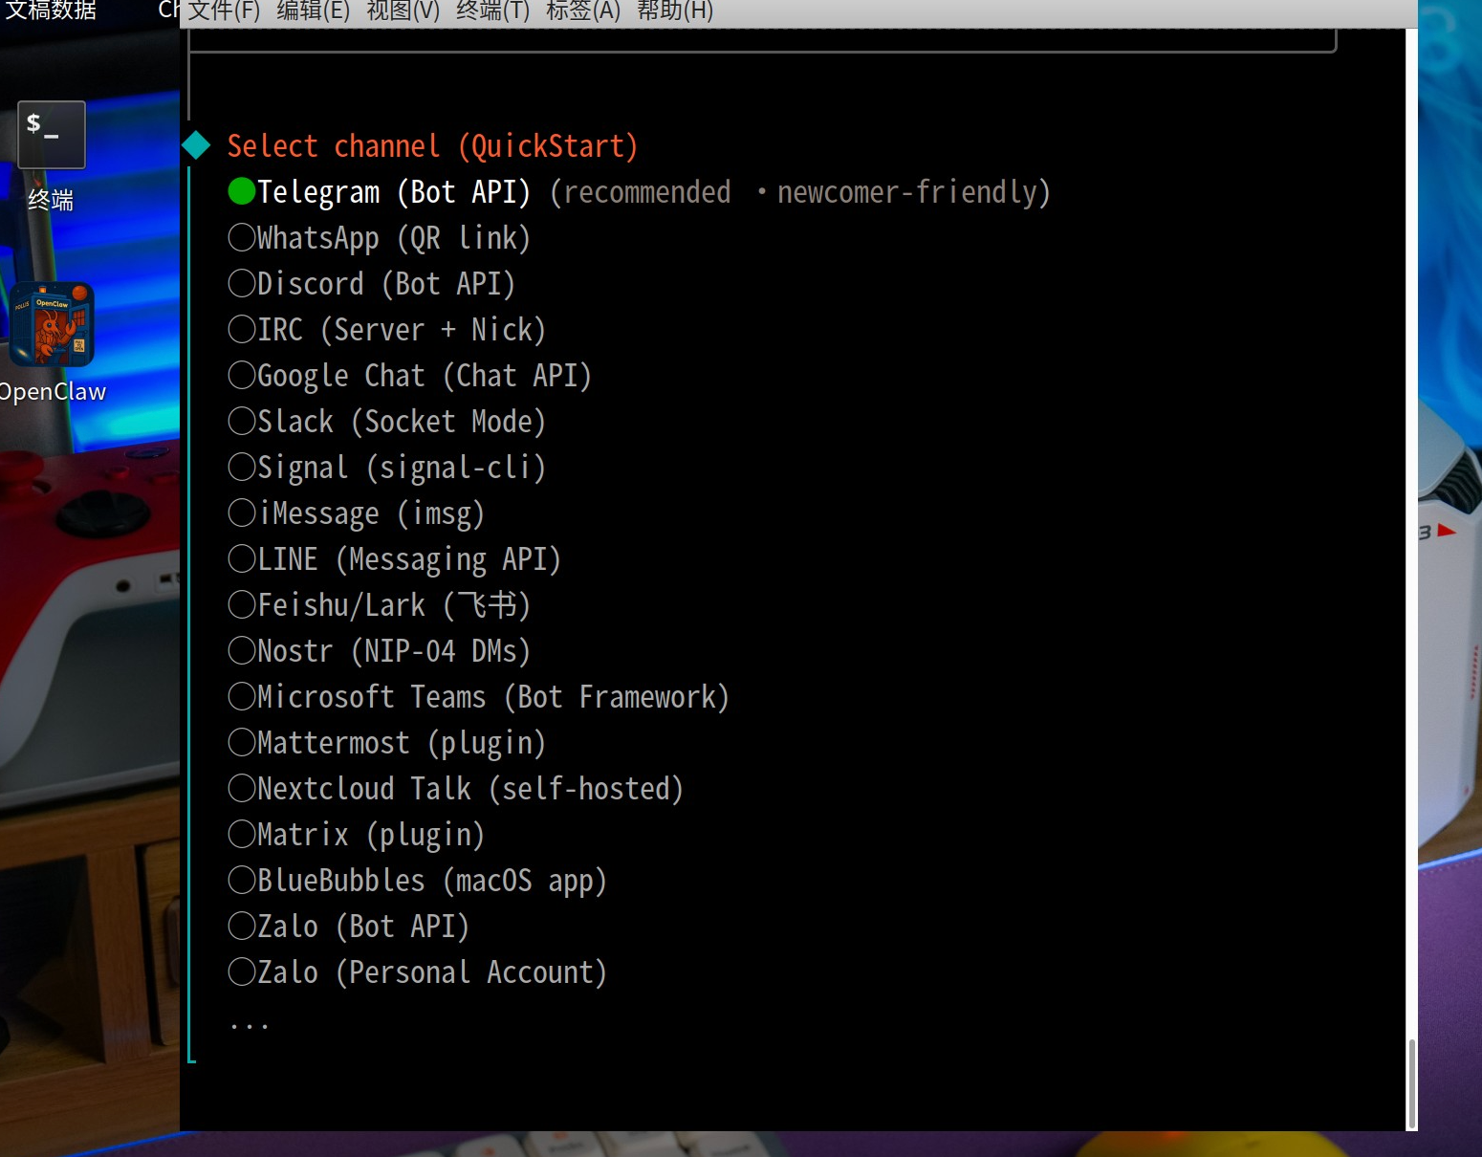Viewport: 1482px width, 1157px height.
Task: Open the 帮助(H) menu
Action: (675, 11)
